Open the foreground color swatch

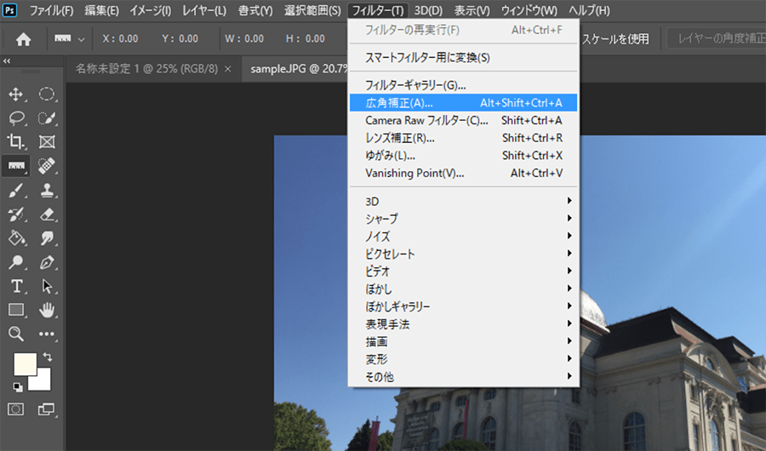(x=25, y=363)
